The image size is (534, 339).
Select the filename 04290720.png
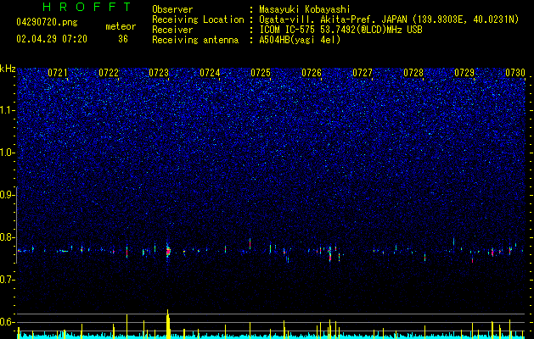click(47, 23)
